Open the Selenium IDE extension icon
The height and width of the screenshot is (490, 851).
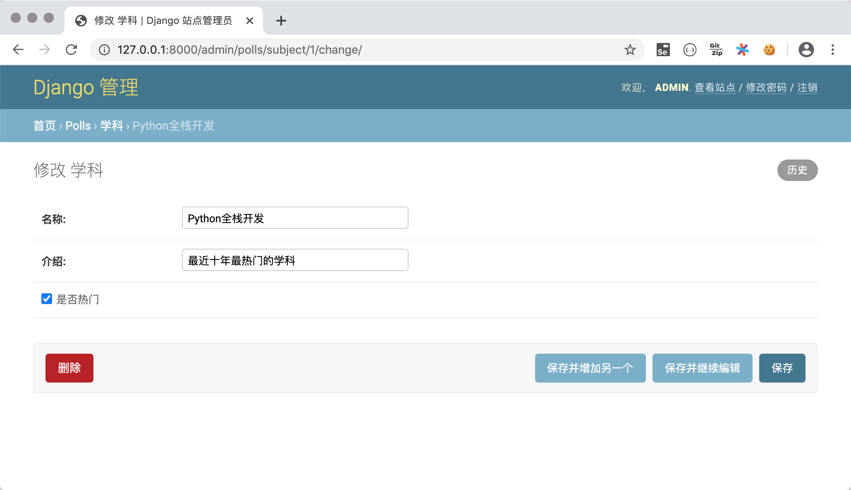pos(663,50)
